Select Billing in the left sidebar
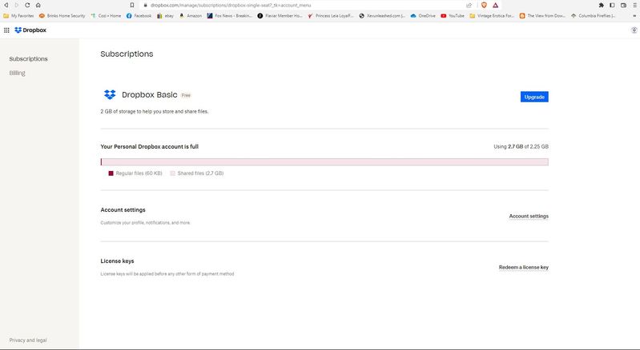 pos(17,74)
